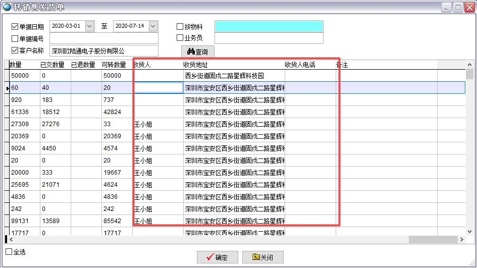Click the red checkmark icon on 确定
This screenshot has height=268, width=477.
[210, 257]
